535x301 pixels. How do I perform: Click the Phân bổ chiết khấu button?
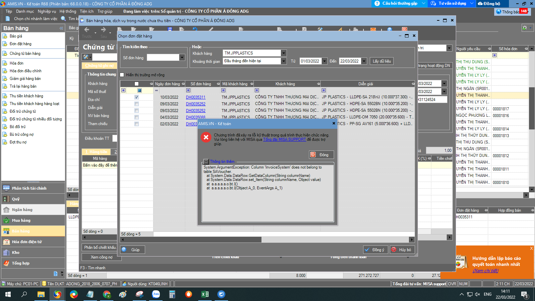tap(100, 247)
